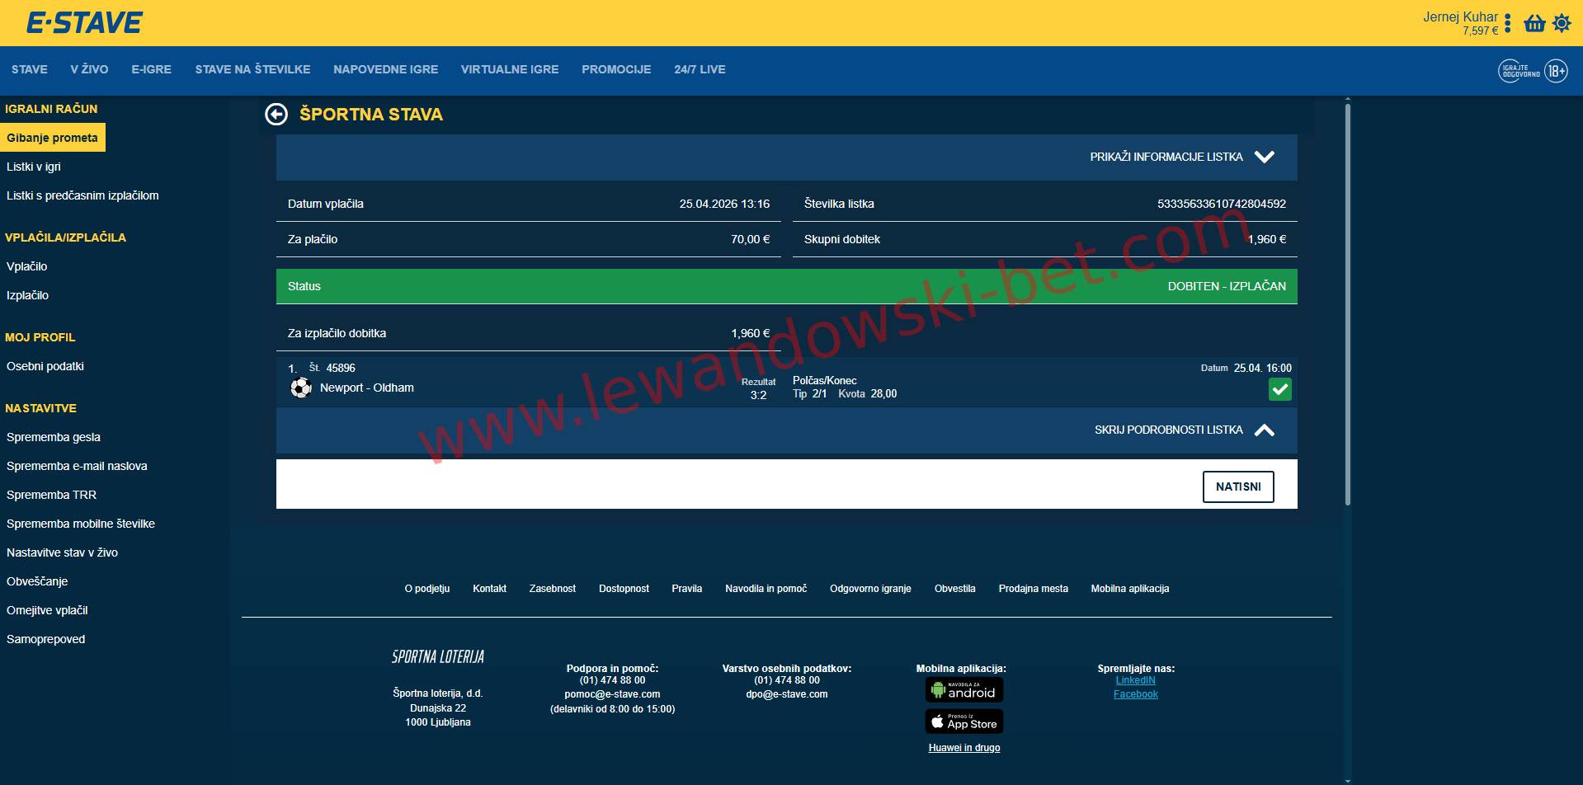Open the V živo menu
This screenshot has height=785, width=1583.
pos(89,69)
